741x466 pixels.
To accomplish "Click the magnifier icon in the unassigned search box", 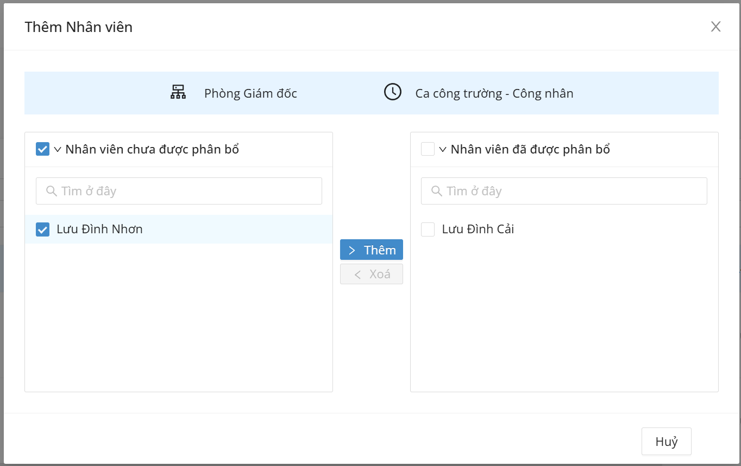I will [52, 191].
